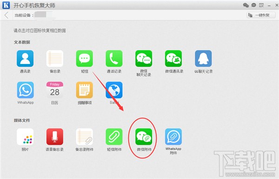
Task: Click the chat bubble icon in title bar
Action: (253, 5)
